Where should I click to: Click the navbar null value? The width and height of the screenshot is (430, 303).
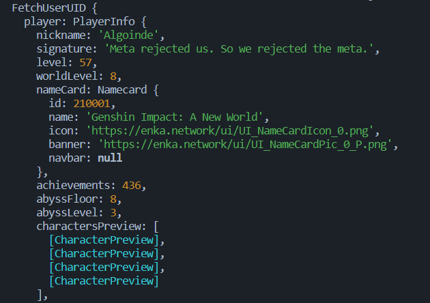pos(110,158)
